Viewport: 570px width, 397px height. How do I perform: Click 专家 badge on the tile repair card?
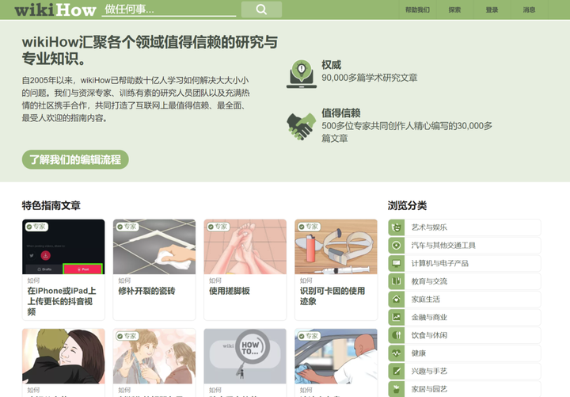(127, 227)
